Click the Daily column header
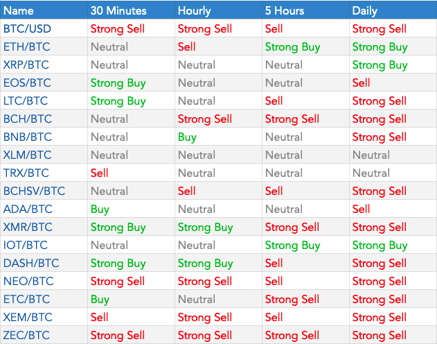Screen dimensions: 437x344 click(364, 10)
